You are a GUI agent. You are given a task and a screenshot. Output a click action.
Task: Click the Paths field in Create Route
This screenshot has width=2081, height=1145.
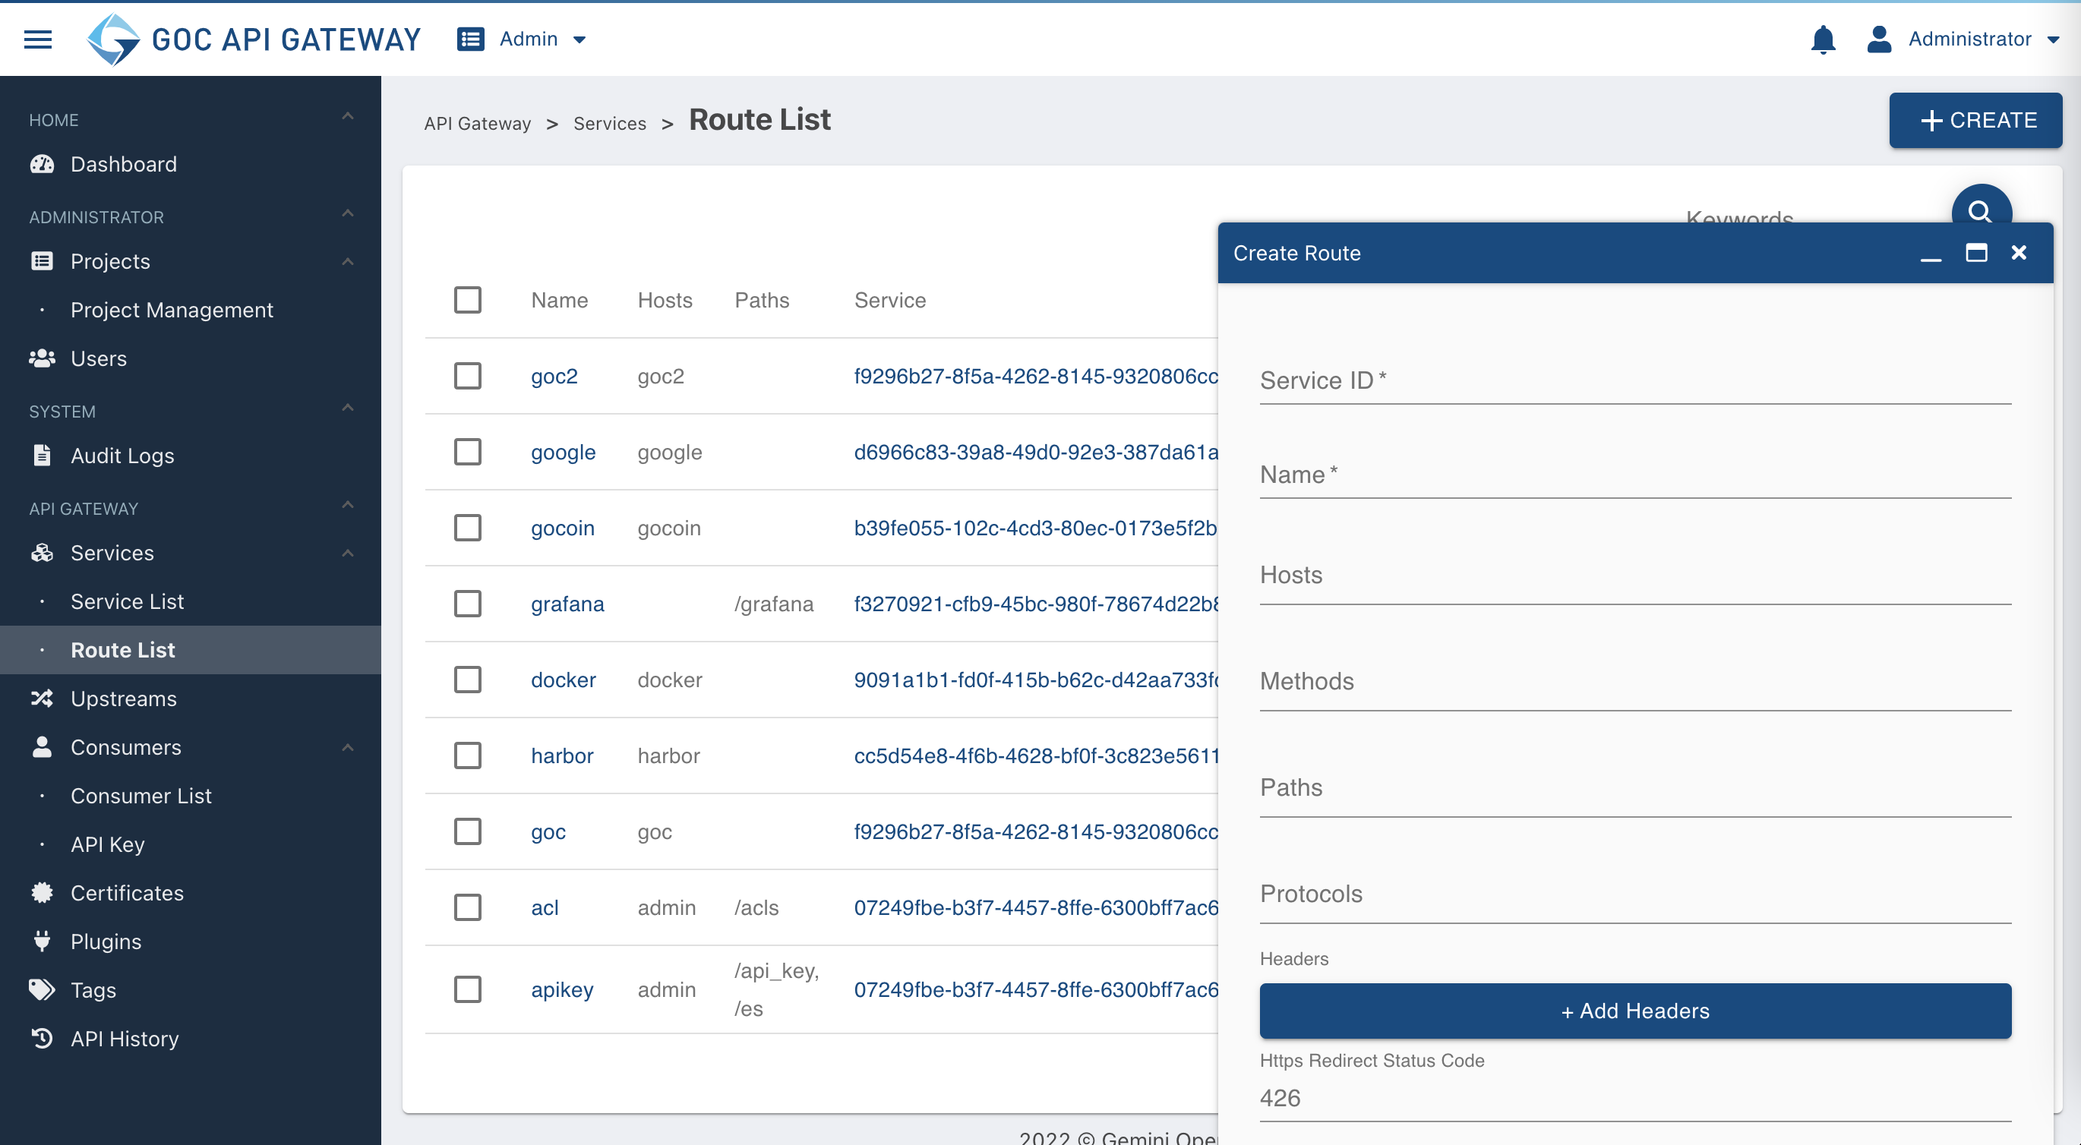pyautogui.click(x=1635, y=787)
